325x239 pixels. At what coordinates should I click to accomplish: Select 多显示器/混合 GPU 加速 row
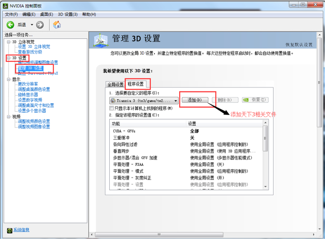[x=186, y=158]
